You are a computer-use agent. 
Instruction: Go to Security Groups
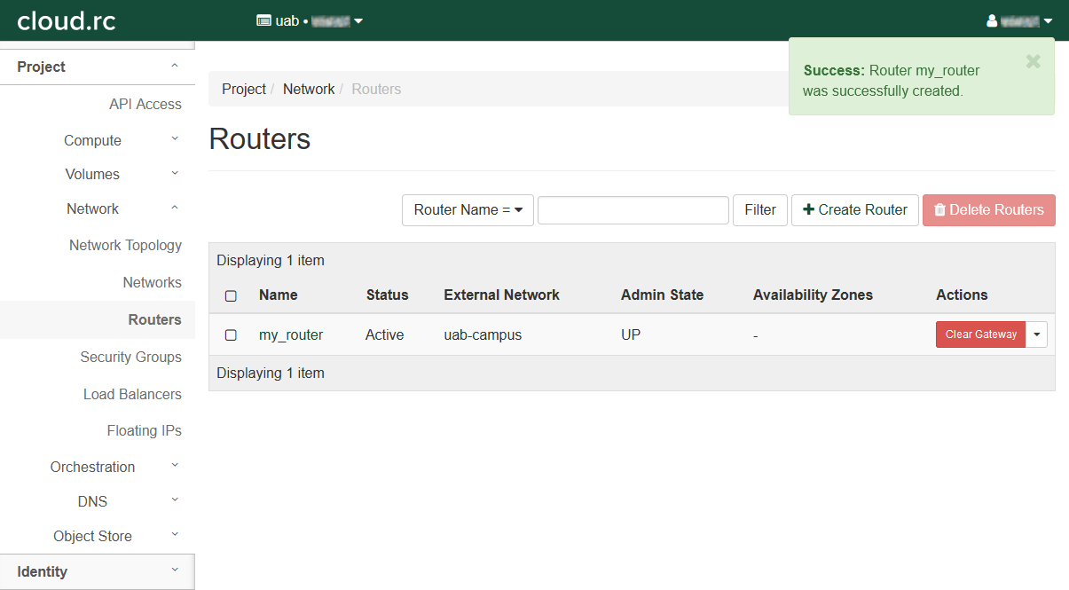click(x=130, y=357)
